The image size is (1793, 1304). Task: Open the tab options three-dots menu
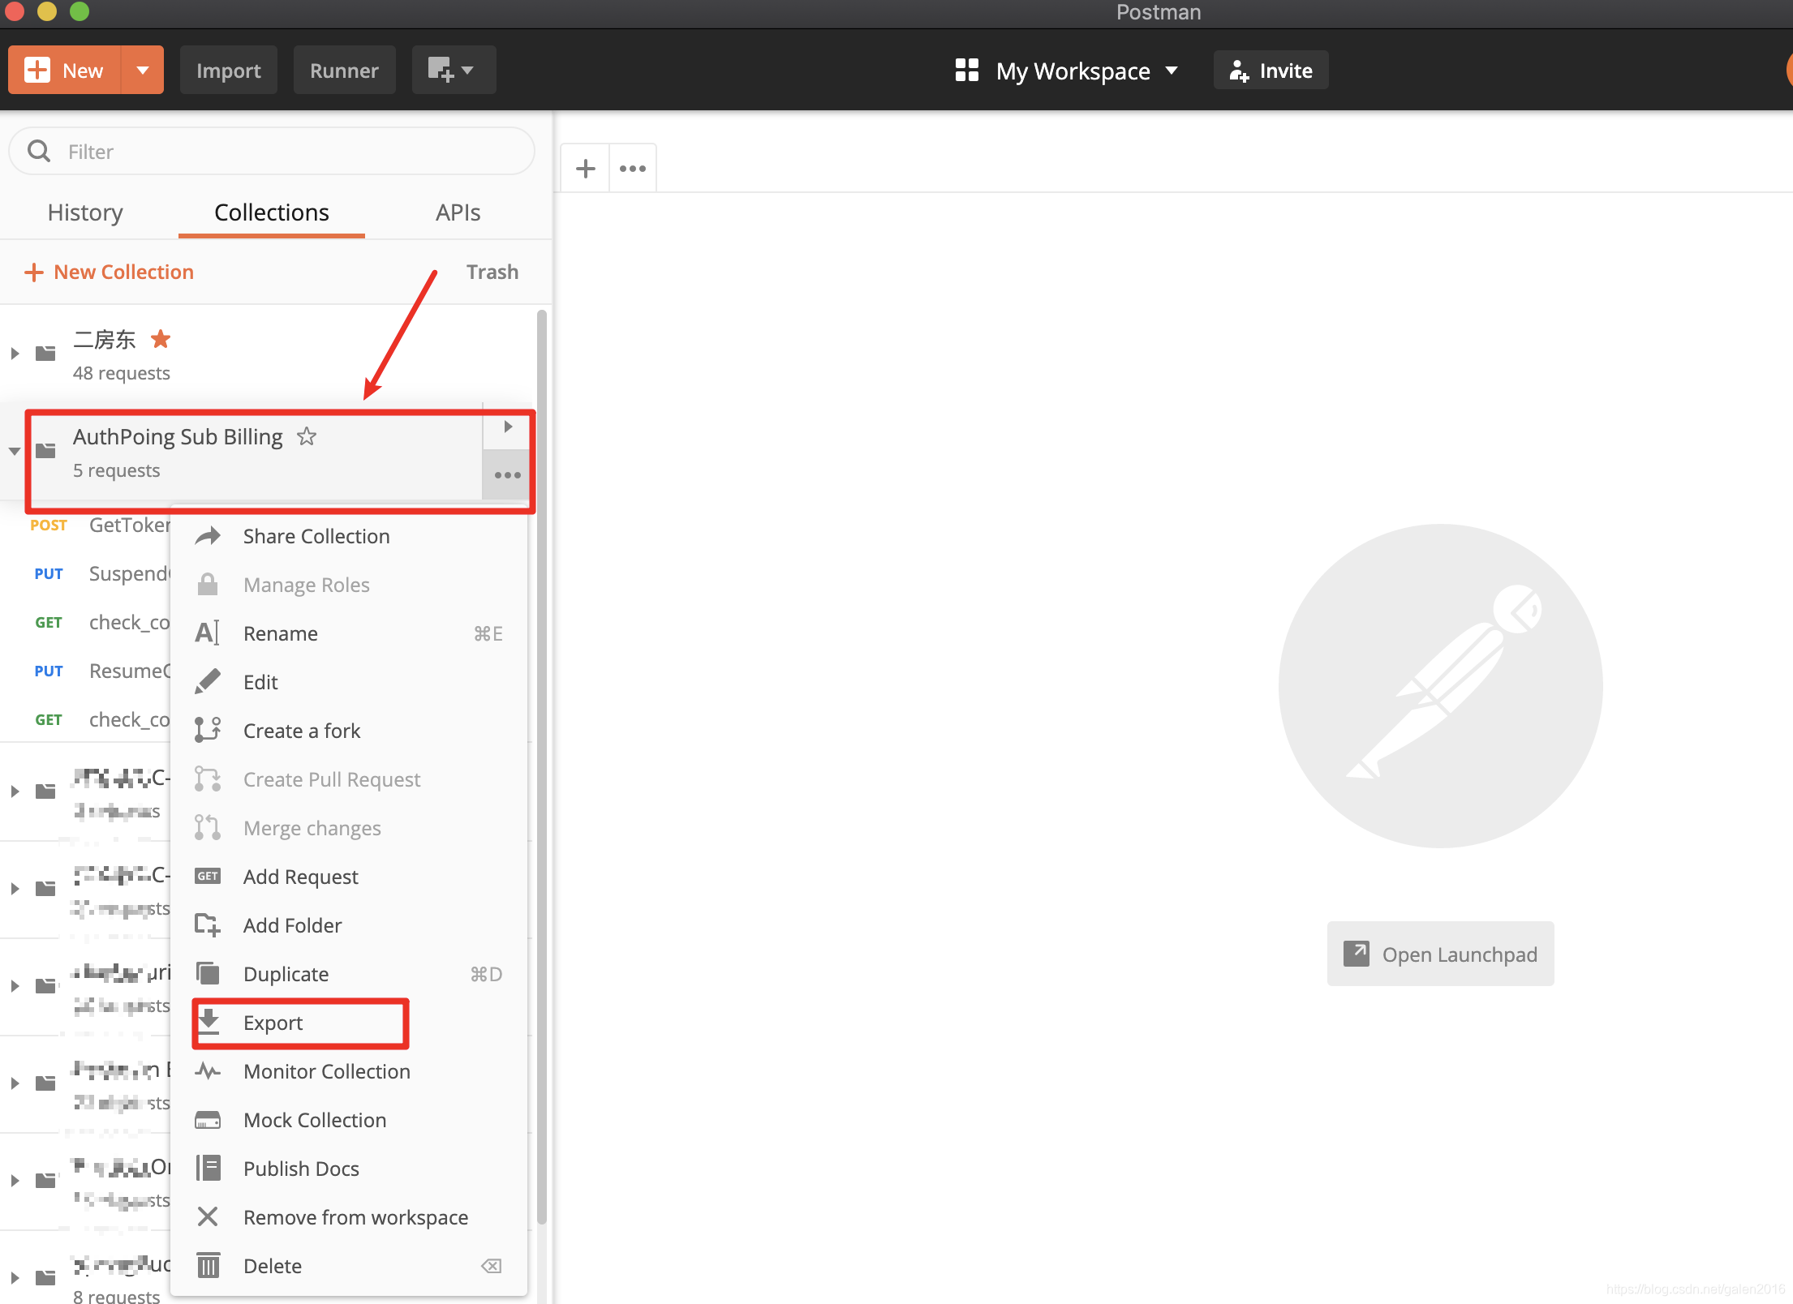pos(633,169)
